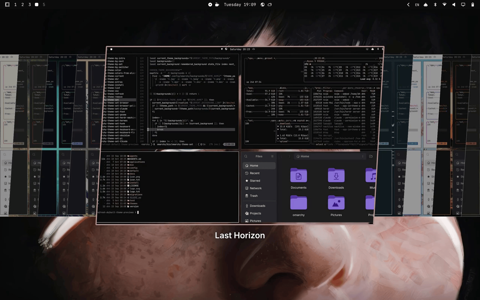Open the purple Pictures folder icon in the grid

click(x=336, y=202)
